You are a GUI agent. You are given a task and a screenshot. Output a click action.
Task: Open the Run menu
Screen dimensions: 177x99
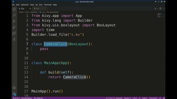click(41, 5)
